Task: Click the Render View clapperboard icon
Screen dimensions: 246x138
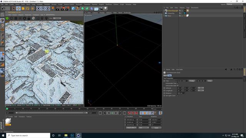Action: pos(58,8)
